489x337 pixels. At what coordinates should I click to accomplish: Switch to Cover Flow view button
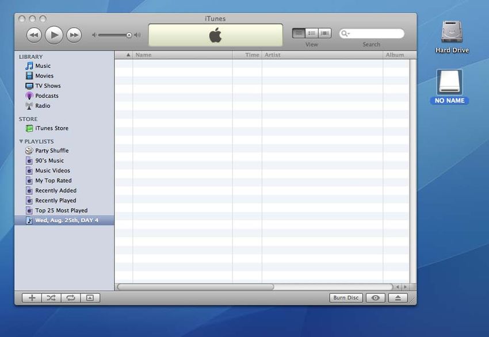click(x=324, y=33)
